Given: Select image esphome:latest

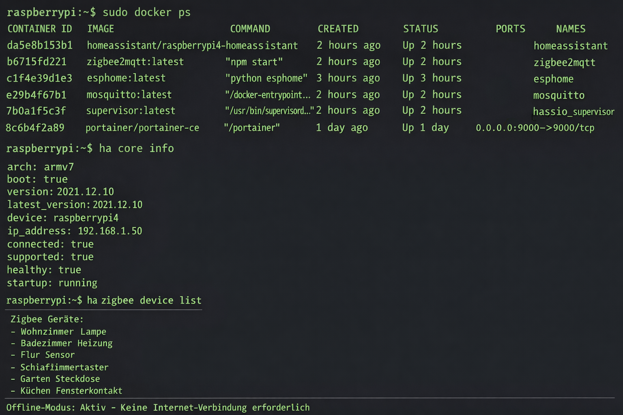Looking at the screenshot, I should 126,78.
